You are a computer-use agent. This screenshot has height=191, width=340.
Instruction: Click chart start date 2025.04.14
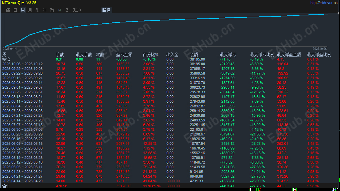click(10, 49)
